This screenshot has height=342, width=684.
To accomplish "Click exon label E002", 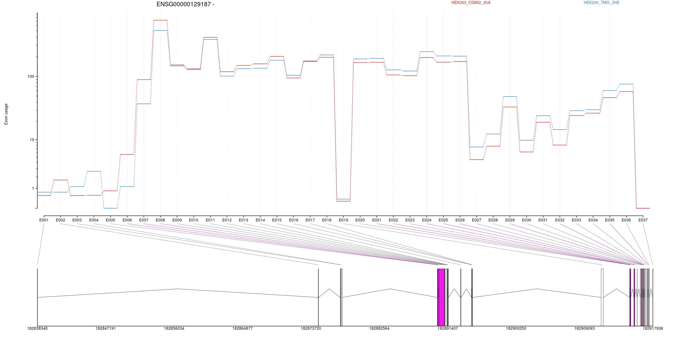I will click(60, 220).
